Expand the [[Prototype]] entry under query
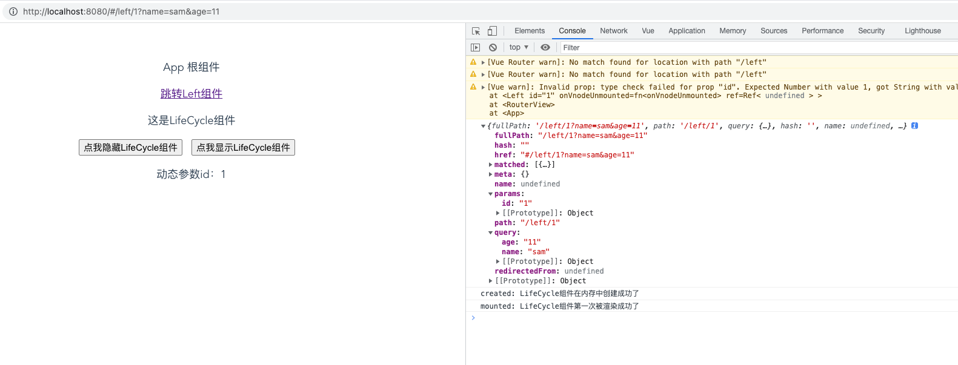 (498, 261)
